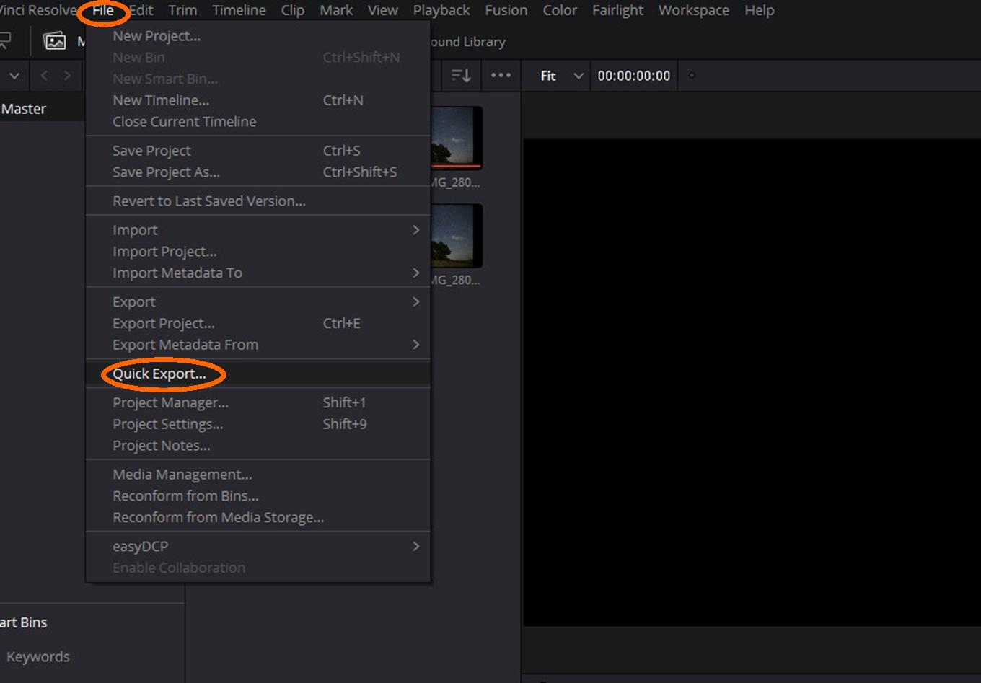Screen dimensions: 981x683
Task: Click the Media Pool icon in toolbar
Action: 54,41
